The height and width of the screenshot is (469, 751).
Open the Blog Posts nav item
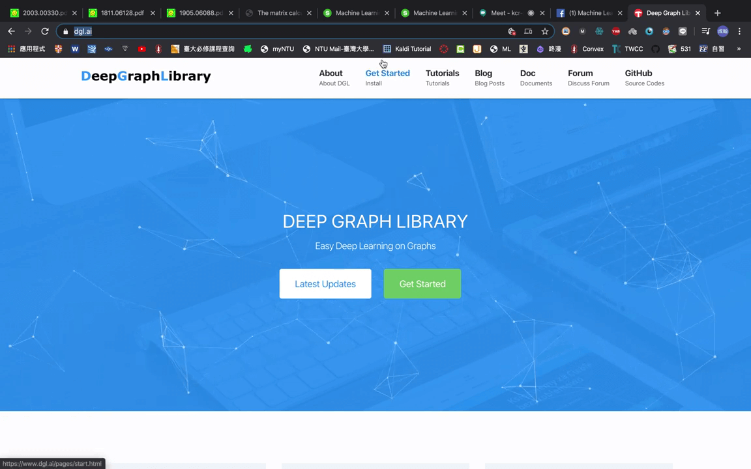(x=490, y=78)
